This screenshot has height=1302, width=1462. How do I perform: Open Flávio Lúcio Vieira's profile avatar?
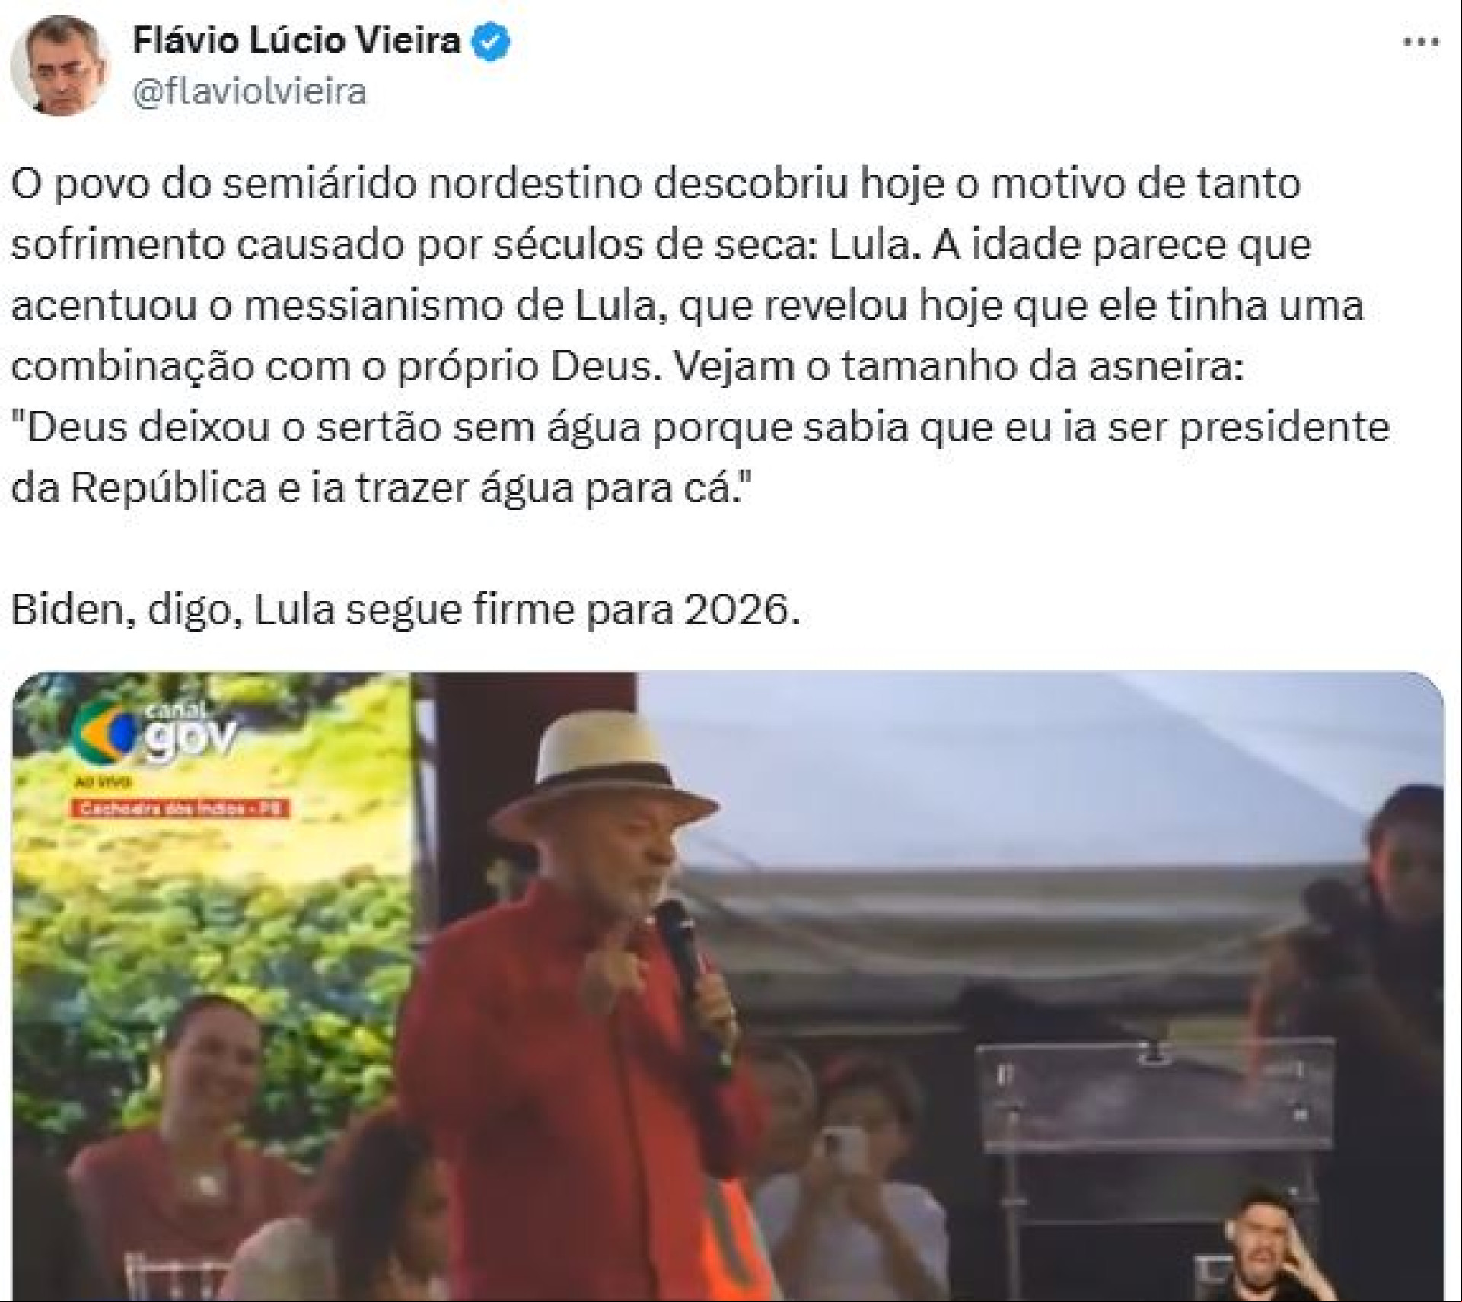[x=59, y=65]
